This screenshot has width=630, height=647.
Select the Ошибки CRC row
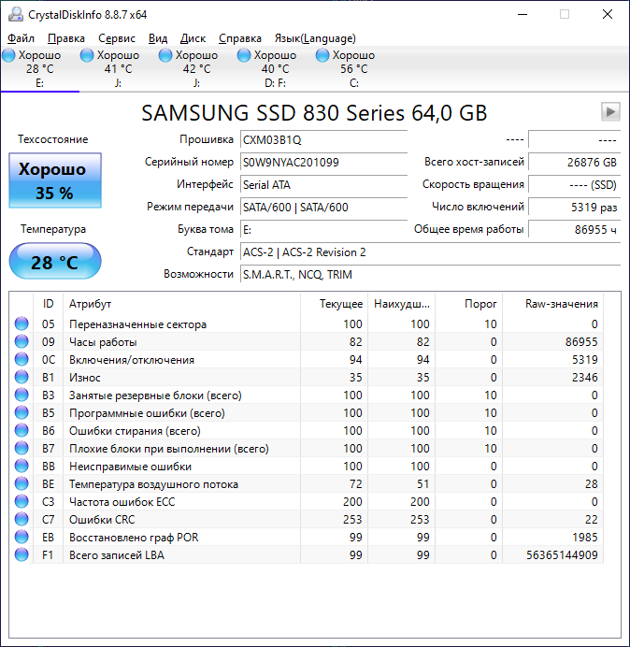307,519
